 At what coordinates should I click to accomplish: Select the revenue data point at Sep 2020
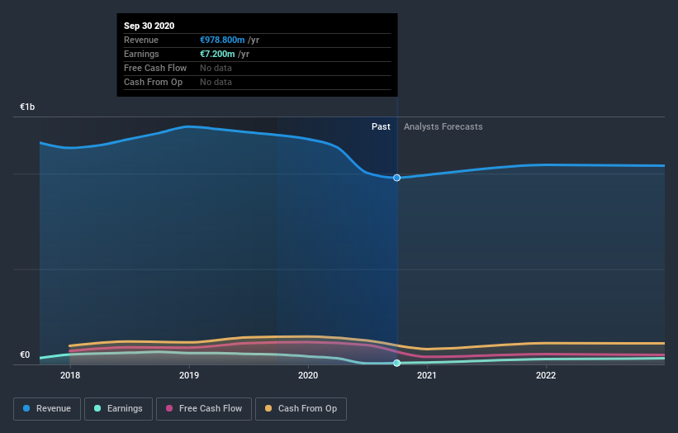pyautogui.click(x=396, y=178)
